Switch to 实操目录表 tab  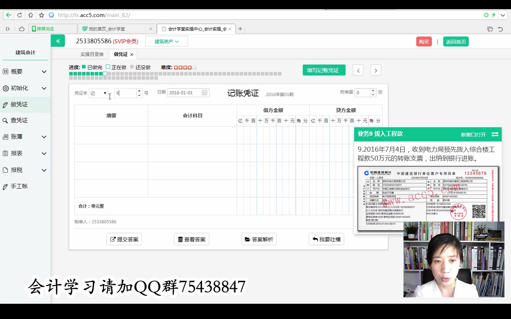[x=92, y=54]
